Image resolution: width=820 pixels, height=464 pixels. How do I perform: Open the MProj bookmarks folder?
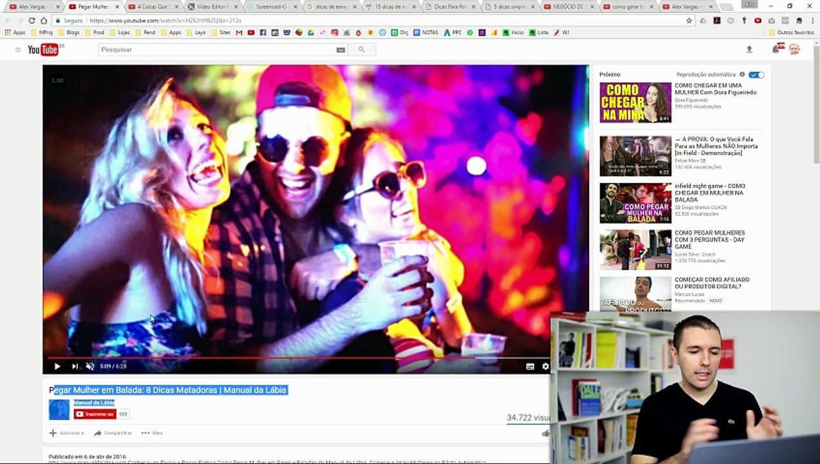(x=42, y=32)
